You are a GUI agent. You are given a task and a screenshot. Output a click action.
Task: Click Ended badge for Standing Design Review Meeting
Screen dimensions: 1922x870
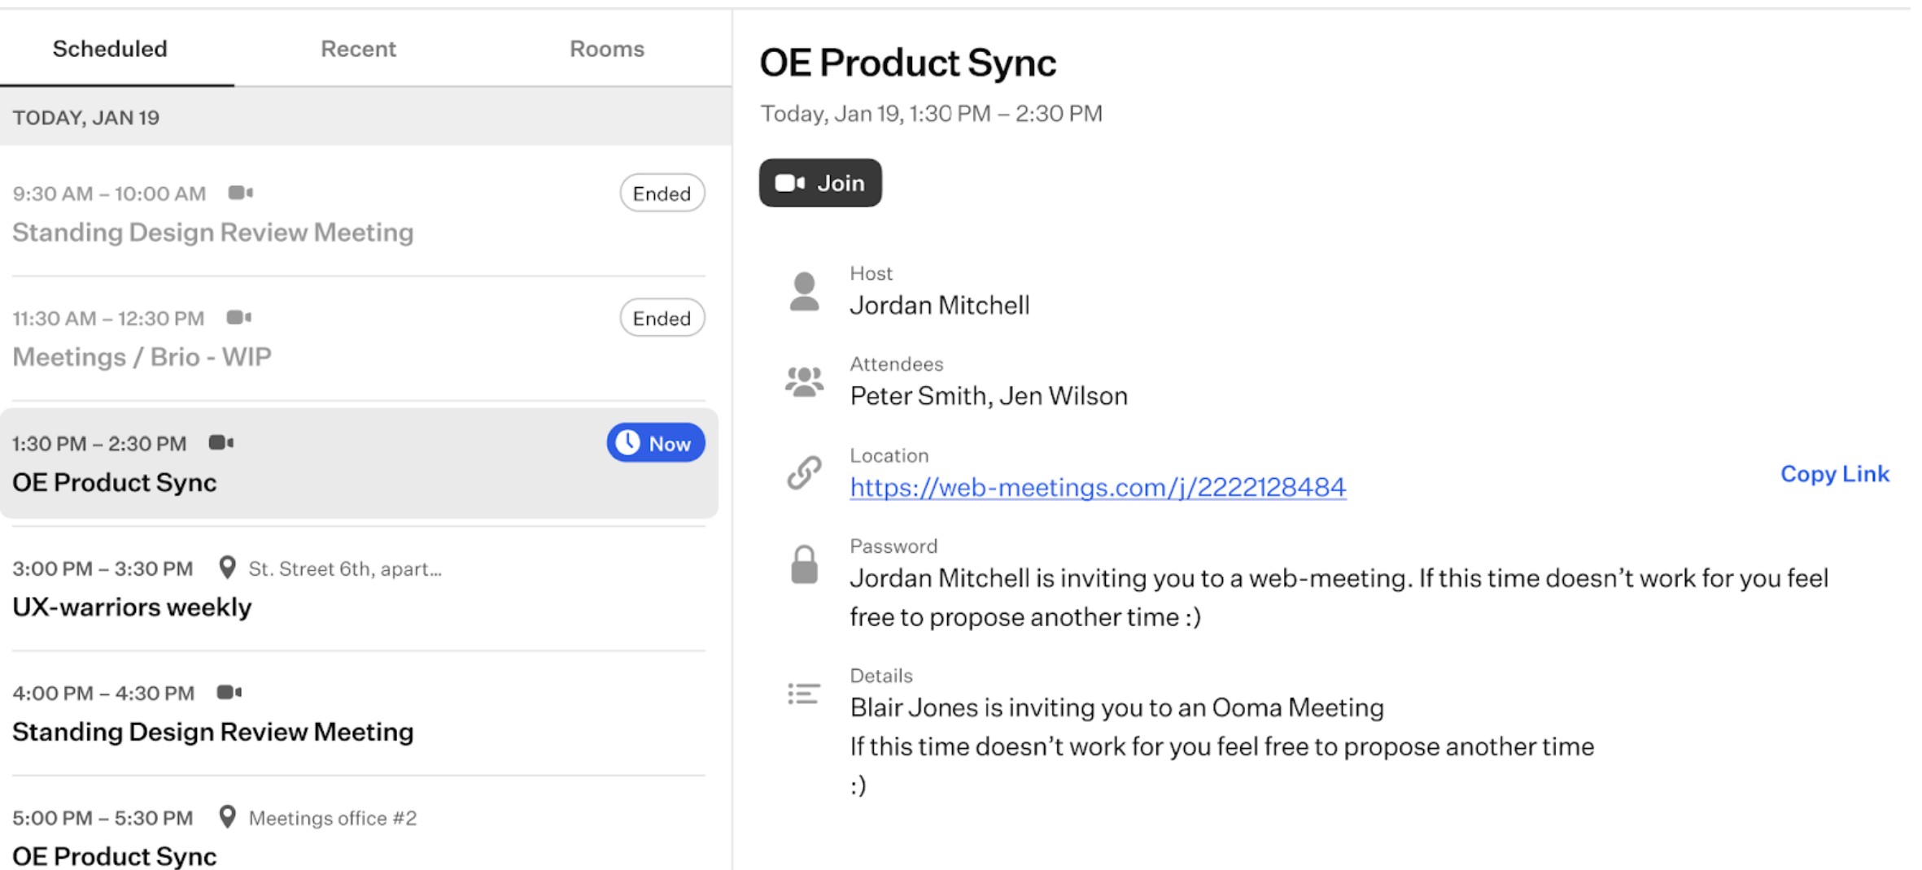pos(662,194)
